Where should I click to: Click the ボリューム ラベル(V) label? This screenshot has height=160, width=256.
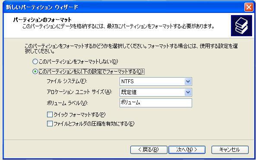pyautogui.click(x=67, y=103)
